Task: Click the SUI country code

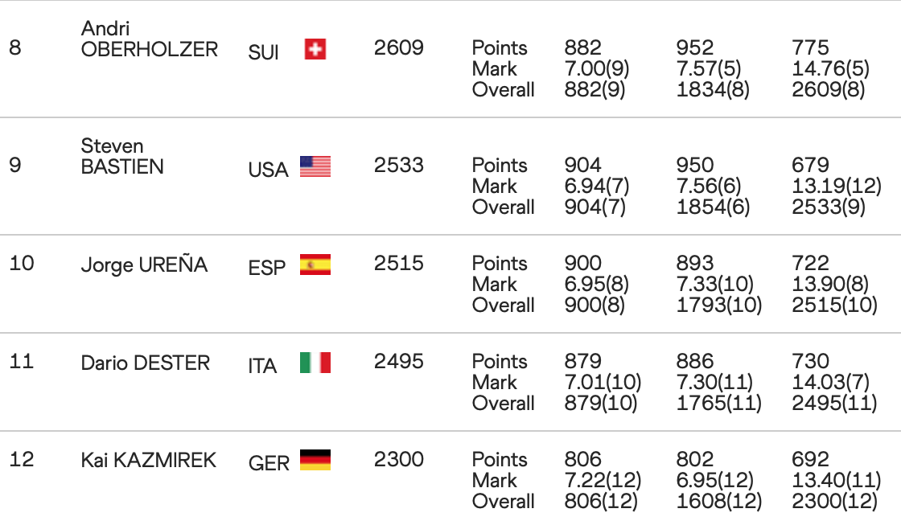Action: 264,54
